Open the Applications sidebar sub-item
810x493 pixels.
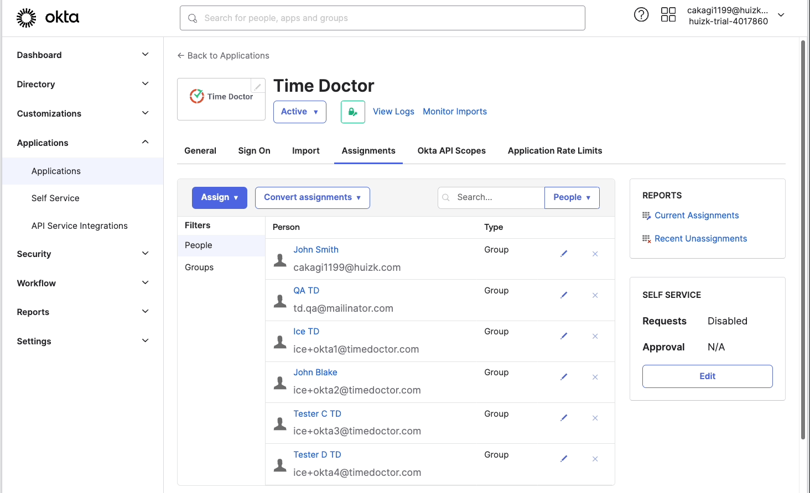[83, 171]
